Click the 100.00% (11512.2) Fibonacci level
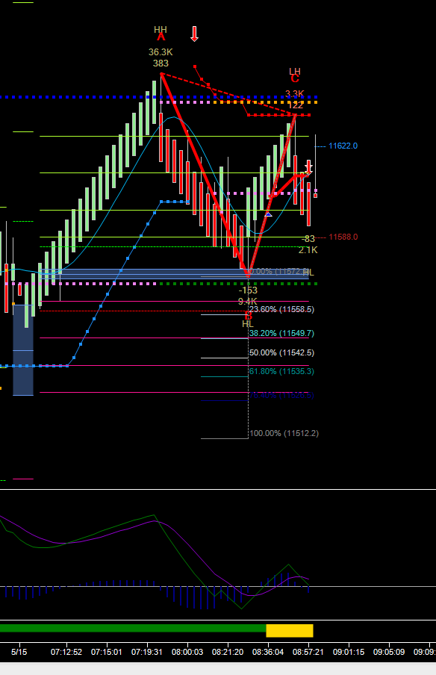This screenshot has height=675, width=436. coord(284,434)
